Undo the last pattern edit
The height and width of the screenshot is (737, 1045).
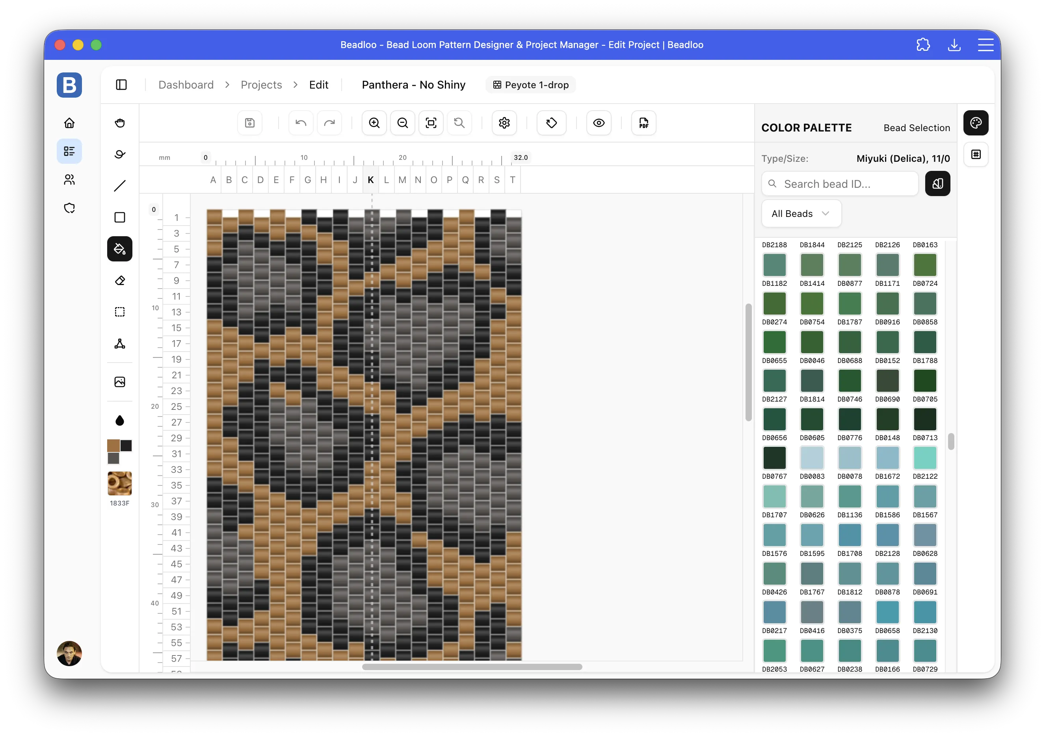(x=300, y=123)
